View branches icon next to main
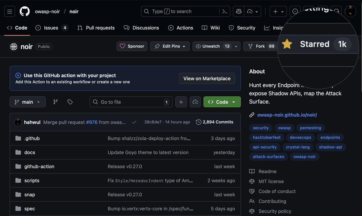Viewport: 362px width, 216px height. 56,102
